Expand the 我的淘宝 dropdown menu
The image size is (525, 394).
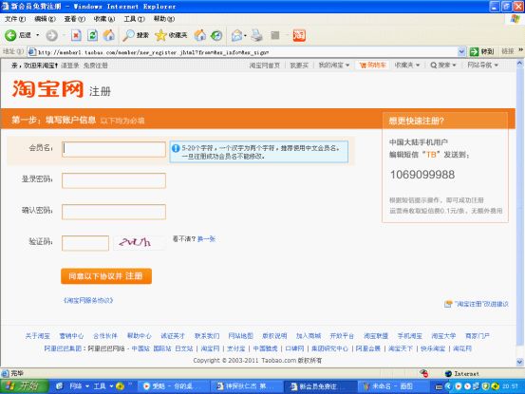click(x=334, y=65)
